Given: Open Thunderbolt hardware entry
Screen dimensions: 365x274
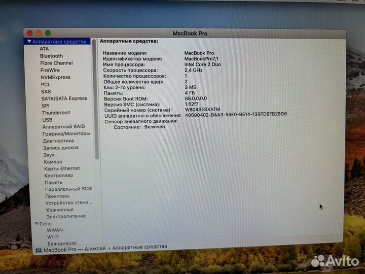Looking at the screenshot, I should click(56, 113).
